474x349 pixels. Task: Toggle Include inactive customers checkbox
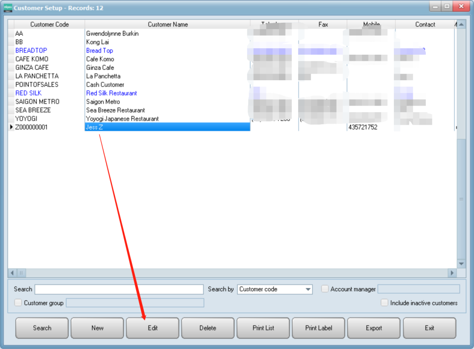click(384, 303)
